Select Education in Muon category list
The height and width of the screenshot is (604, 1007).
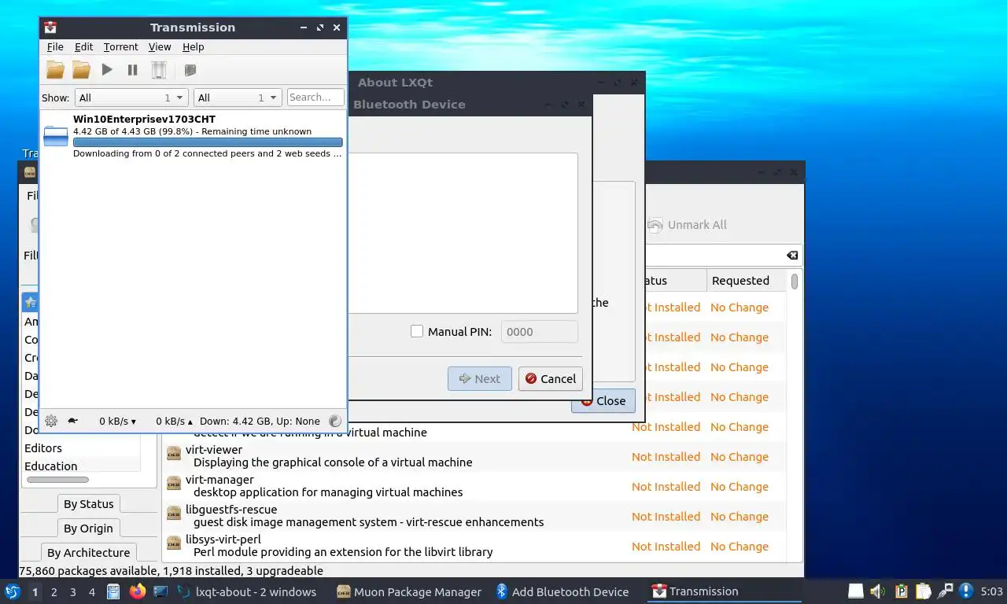(x=81, y=466)
